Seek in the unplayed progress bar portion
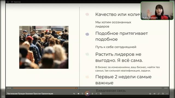 pyautogui.click(x=120, y=88)
